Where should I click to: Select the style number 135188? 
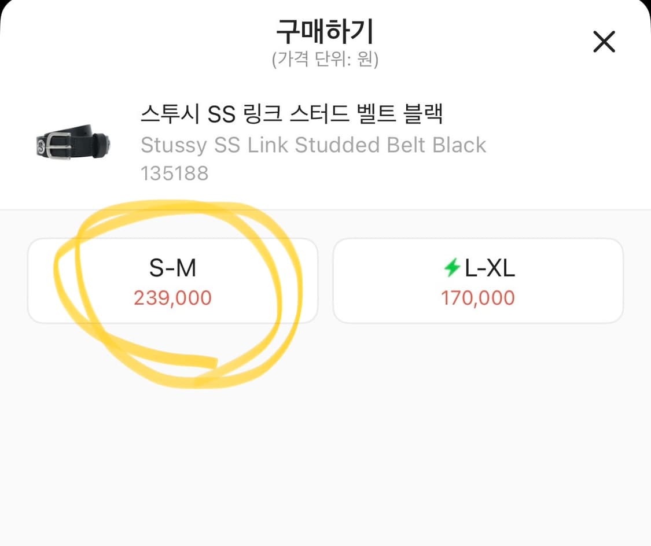point(175,173)
